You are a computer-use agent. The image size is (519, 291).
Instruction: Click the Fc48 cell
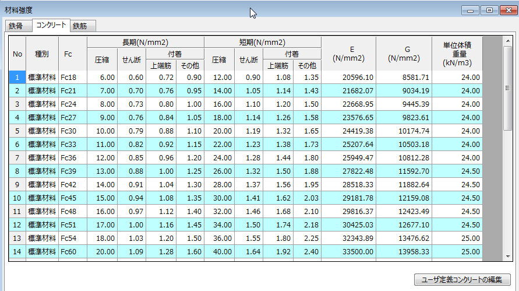pyautogui.click(x=73, y=212)
